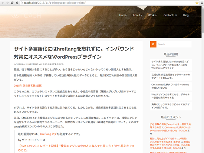
Task: Click the orange search magnifier button
Action: point(153,44)
